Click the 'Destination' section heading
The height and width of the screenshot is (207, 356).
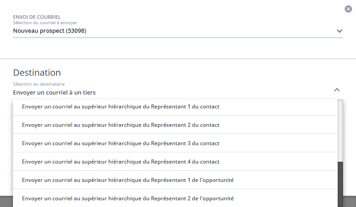coord(37,73)
